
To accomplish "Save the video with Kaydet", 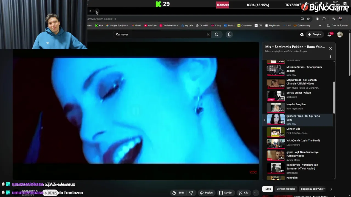I will [226, 193].
